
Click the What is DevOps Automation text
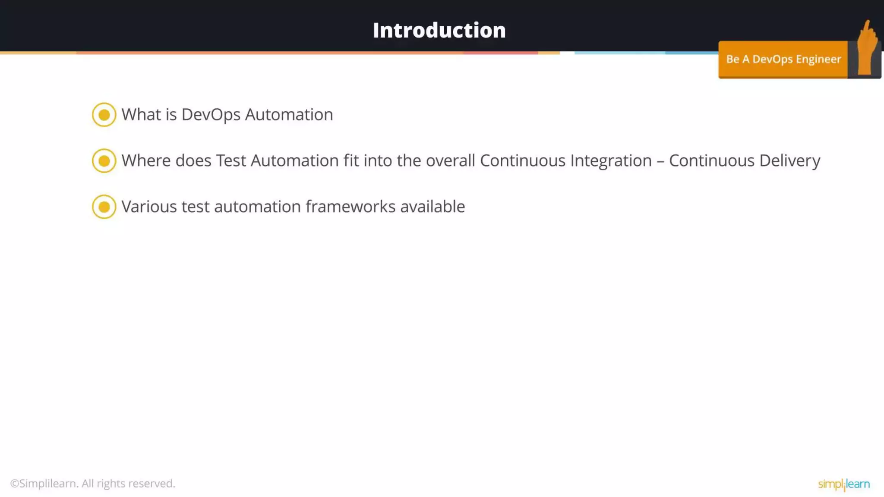click(x=227, y=115)
